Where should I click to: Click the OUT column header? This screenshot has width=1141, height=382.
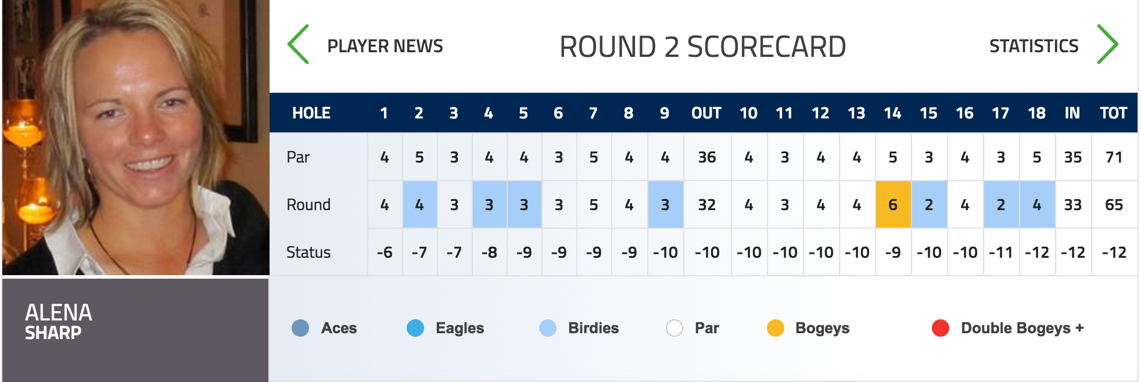click(706, 113)
